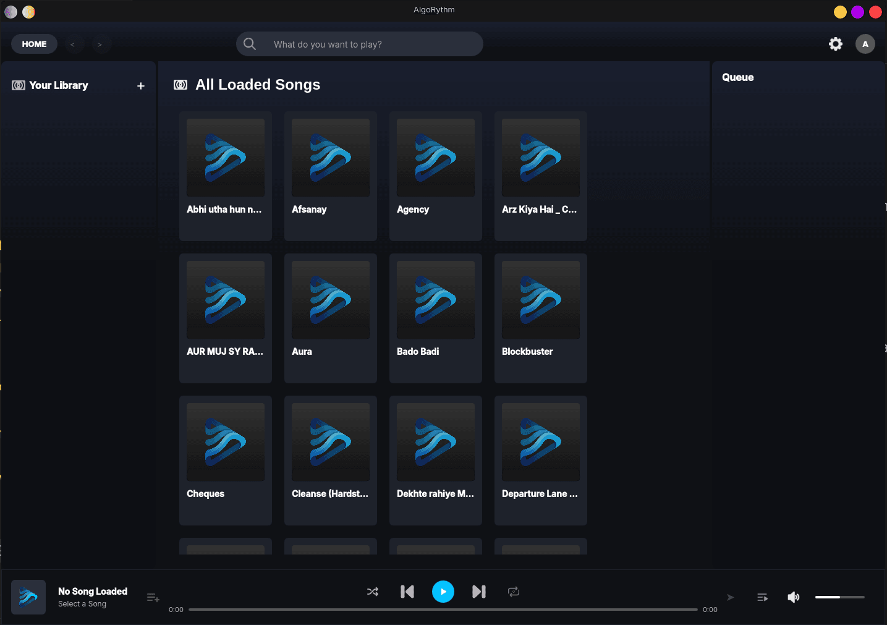
Task: Open the Aura song cover
Action: pyautogui.click(x=331, y=300)
